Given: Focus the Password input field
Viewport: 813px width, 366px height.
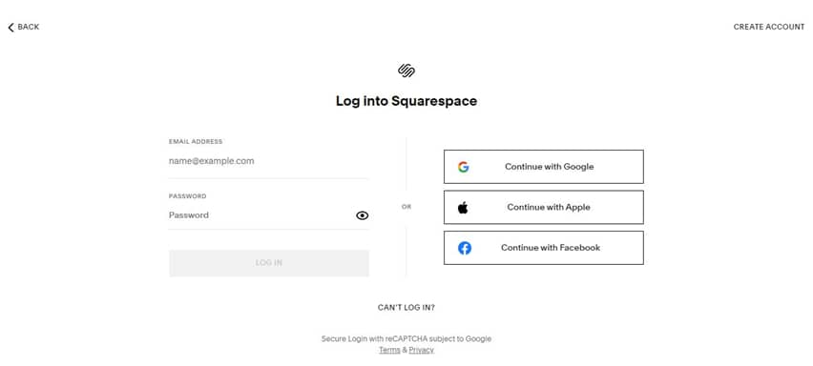Looking at the screenshot, I should 261,215.
